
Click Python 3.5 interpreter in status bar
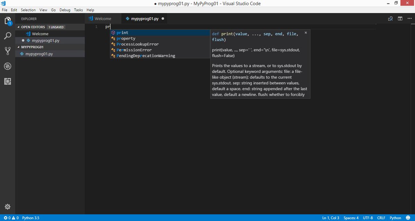point(30,218)
